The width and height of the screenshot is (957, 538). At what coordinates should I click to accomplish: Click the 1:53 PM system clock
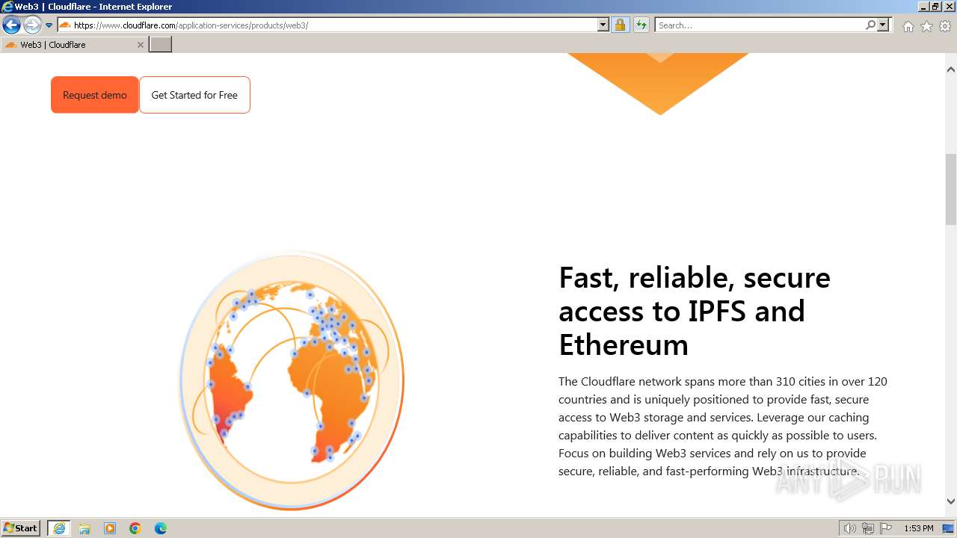click(919, 528)
